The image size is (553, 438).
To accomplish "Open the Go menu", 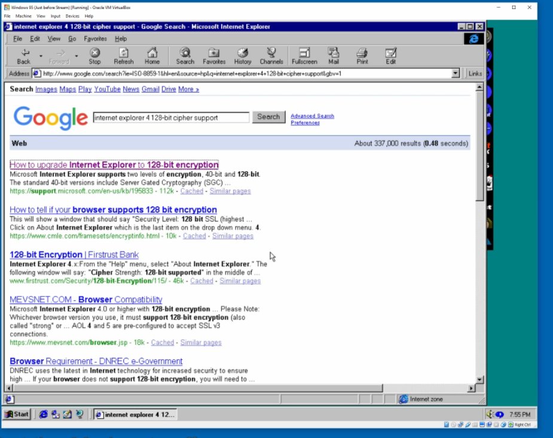I will (72, 39).
